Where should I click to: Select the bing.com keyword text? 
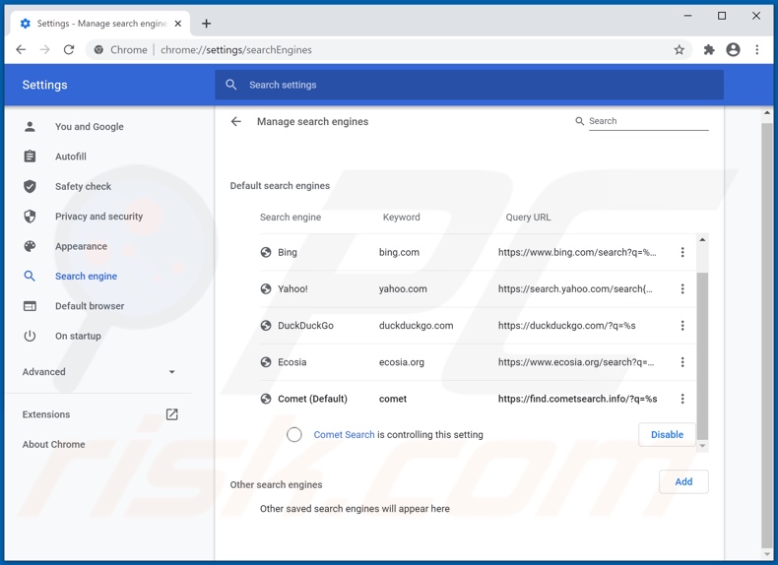pos(399,252)
